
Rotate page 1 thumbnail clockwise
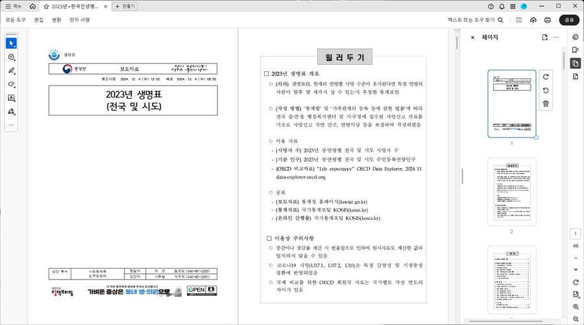546,77
